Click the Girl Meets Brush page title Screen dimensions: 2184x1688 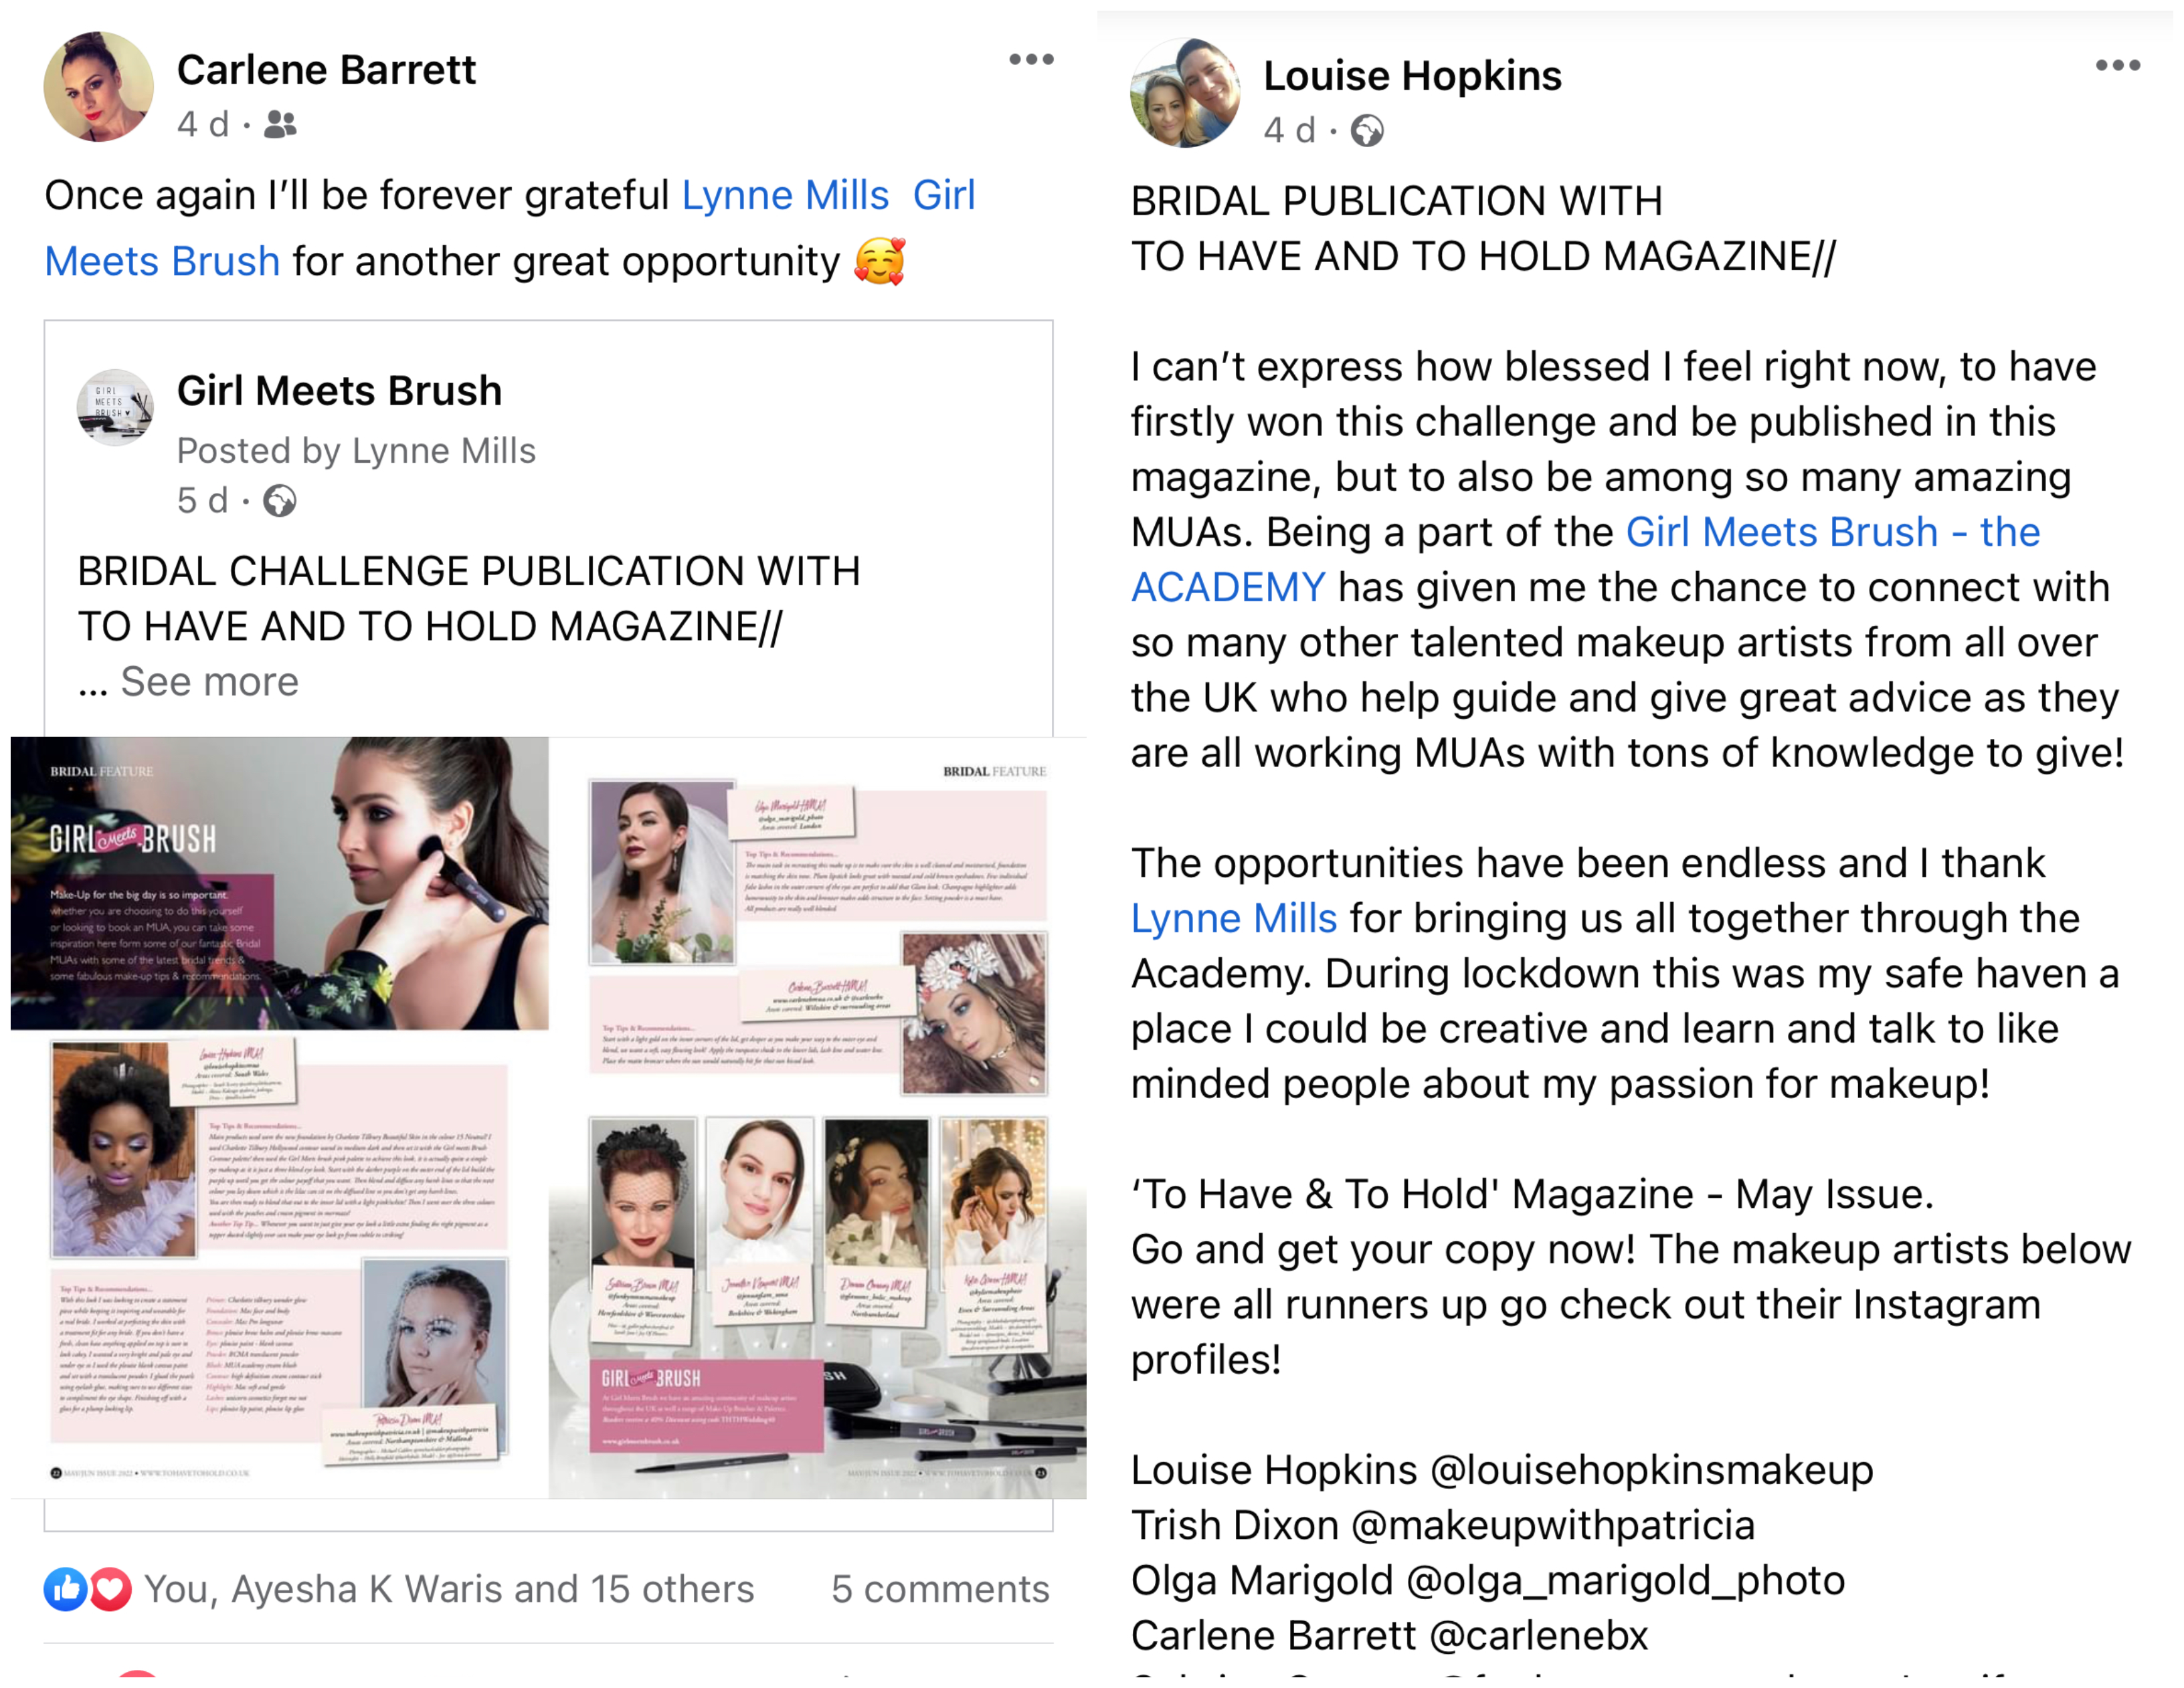click(339, 391)
